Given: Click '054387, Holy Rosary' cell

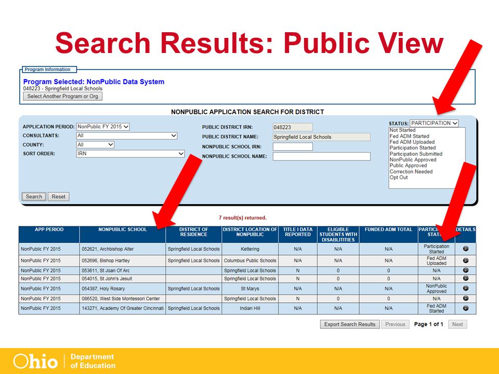Looking at the screenshot, I should pyautogui.click(x=123, y=289).
